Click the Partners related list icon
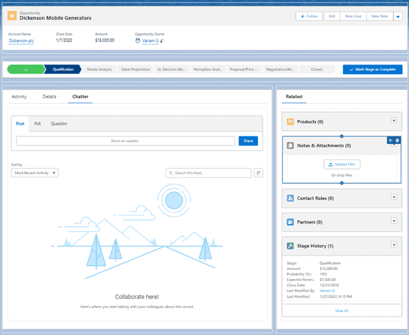 point(290,222)
